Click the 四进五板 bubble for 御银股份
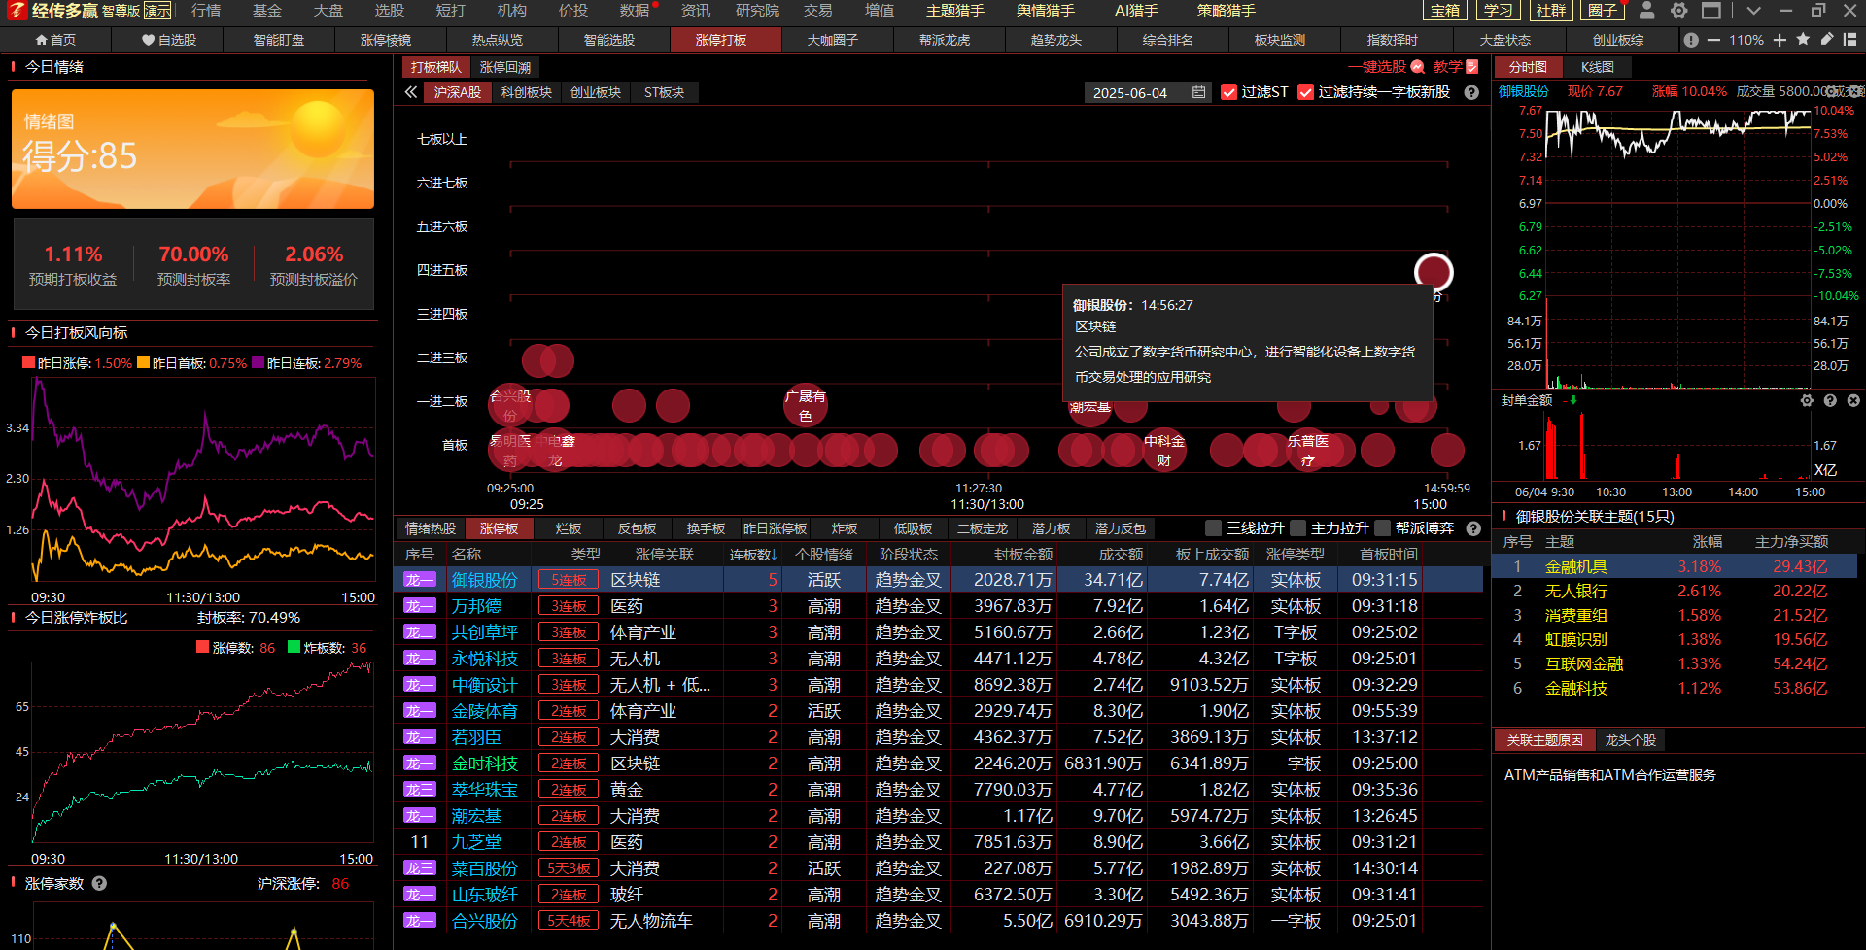 1434,273
